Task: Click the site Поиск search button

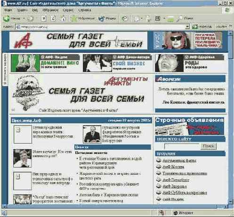Action: (209, 146)
